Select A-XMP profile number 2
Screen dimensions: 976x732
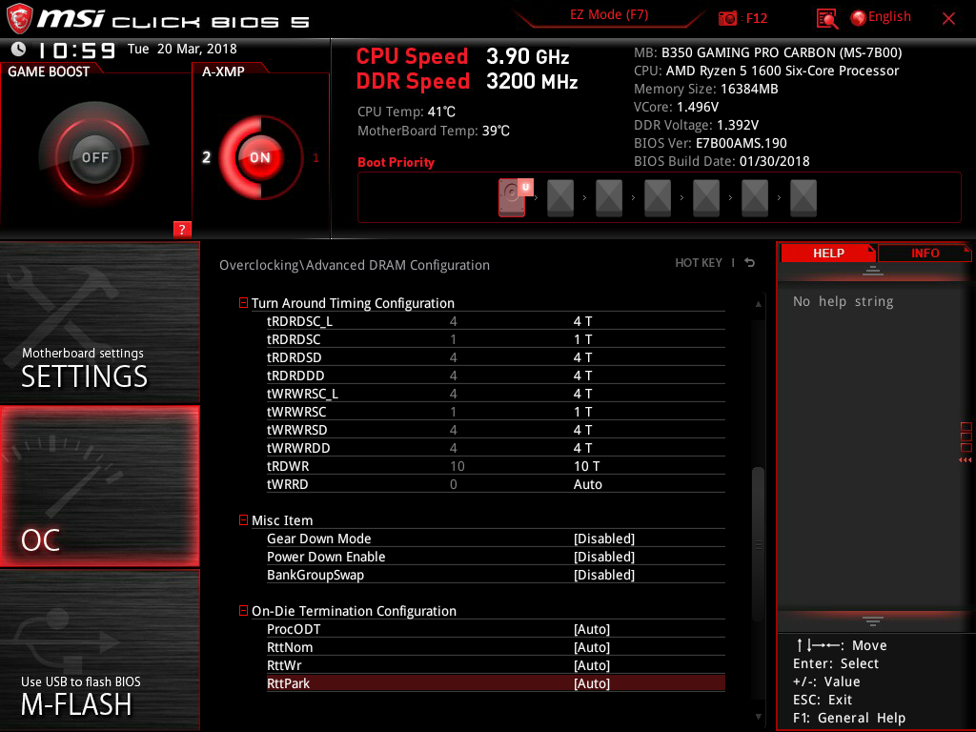tap(206, 157)
